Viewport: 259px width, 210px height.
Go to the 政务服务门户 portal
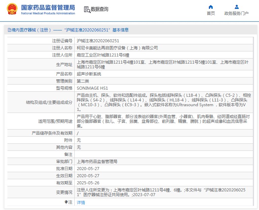click(236, 14)
